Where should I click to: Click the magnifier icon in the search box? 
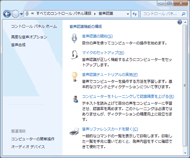click(184, 13)
